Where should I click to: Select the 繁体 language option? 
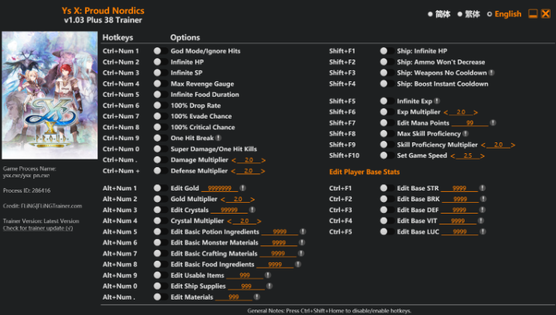(468, 14)
